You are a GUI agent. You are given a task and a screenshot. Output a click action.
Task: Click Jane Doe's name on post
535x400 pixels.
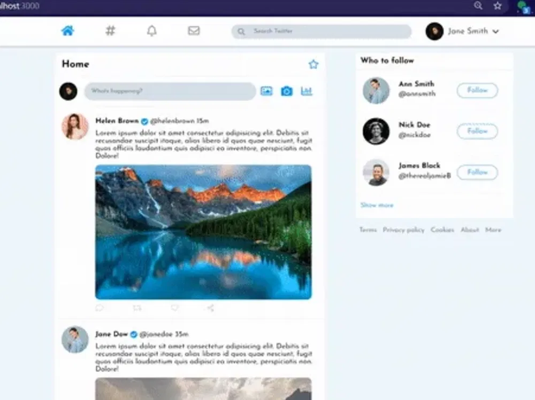pos(112,334)
